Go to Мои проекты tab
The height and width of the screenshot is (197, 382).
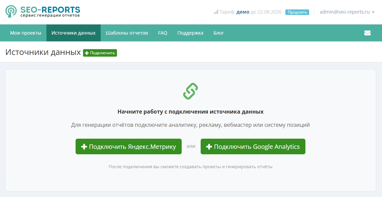pyautogui.click(x=25, y=33)
